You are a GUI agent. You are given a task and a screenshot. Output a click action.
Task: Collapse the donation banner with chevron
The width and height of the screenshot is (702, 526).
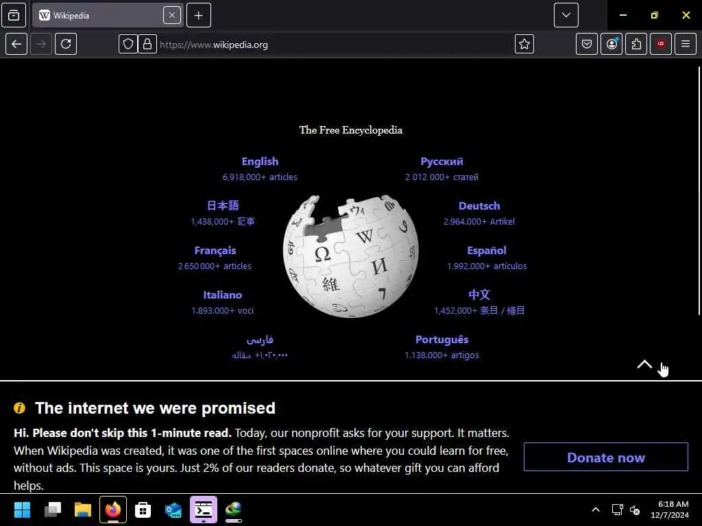coord(644,364)
